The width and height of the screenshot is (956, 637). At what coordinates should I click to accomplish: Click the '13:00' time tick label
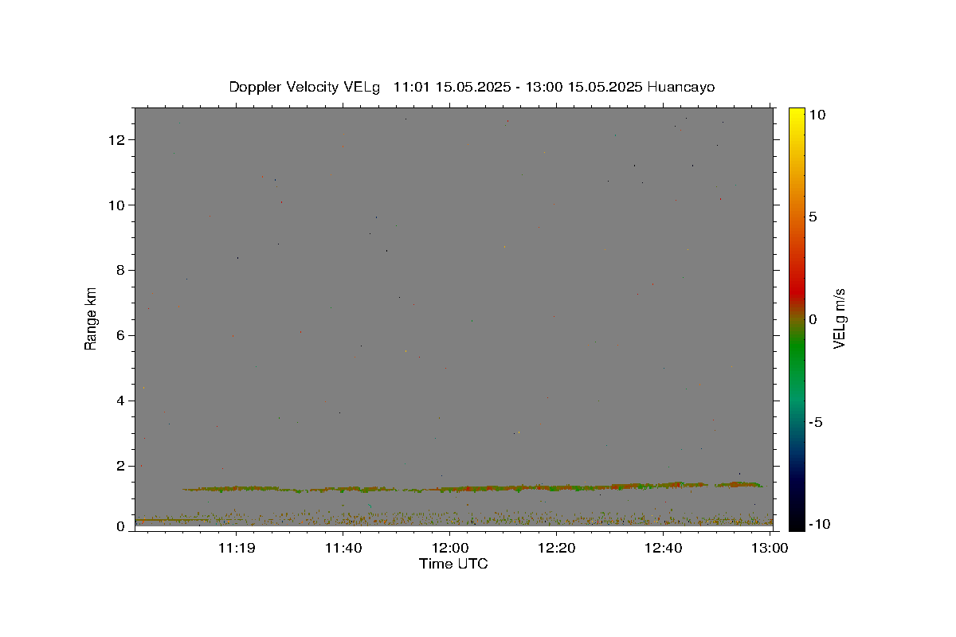pos(770,548)
